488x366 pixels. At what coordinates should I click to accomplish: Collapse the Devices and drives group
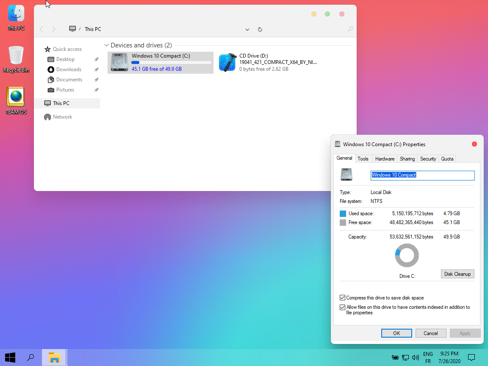pos(106,45)
